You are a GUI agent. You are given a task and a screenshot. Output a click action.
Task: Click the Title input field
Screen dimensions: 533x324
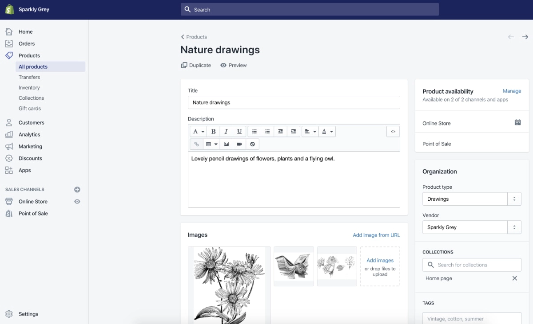click(x=294, y=102)
